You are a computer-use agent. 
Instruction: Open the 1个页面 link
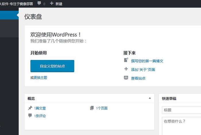102,108
